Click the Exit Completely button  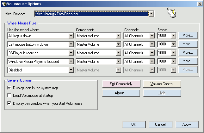pyautogui.click(x=121, y=84)
